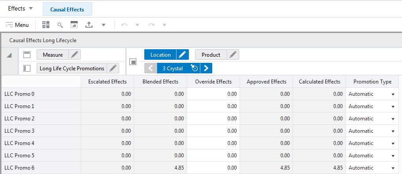Click Override Effects cell for LLC Promo 6
The height and width of the screenshot is (174, 402).
click(x=213, y=167)
